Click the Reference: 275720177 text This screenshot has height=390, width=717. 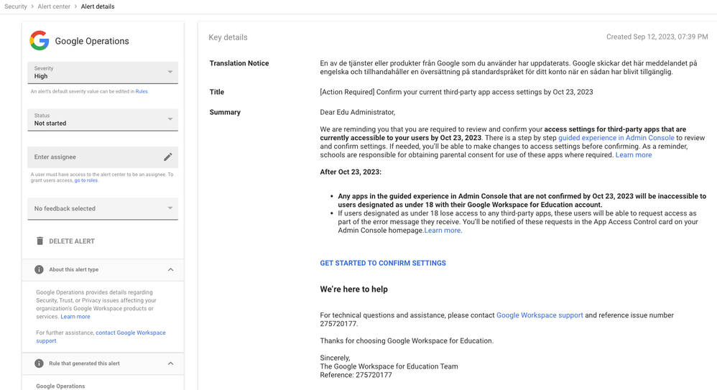tap(356, 375)
